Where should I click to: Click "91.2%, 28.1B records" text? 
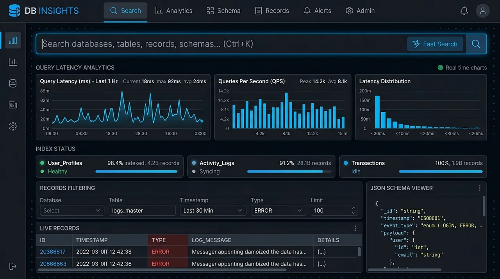(x=305, y=163)
